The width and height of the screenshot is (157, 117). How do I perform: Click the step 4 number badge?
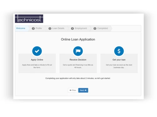click(72, 28)
